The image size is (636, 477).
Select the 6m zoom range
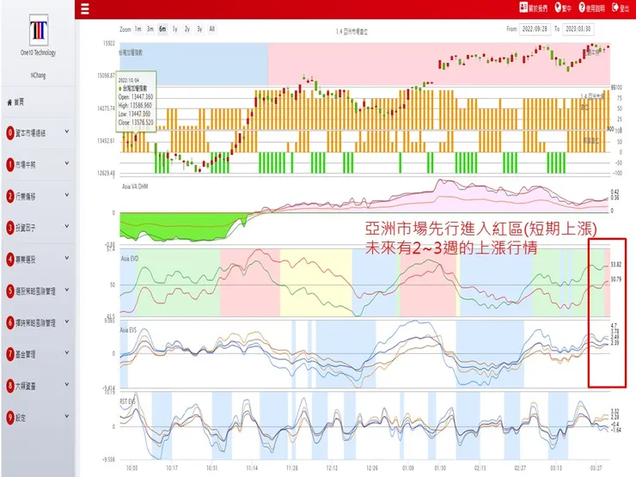[x=162, y=29]
